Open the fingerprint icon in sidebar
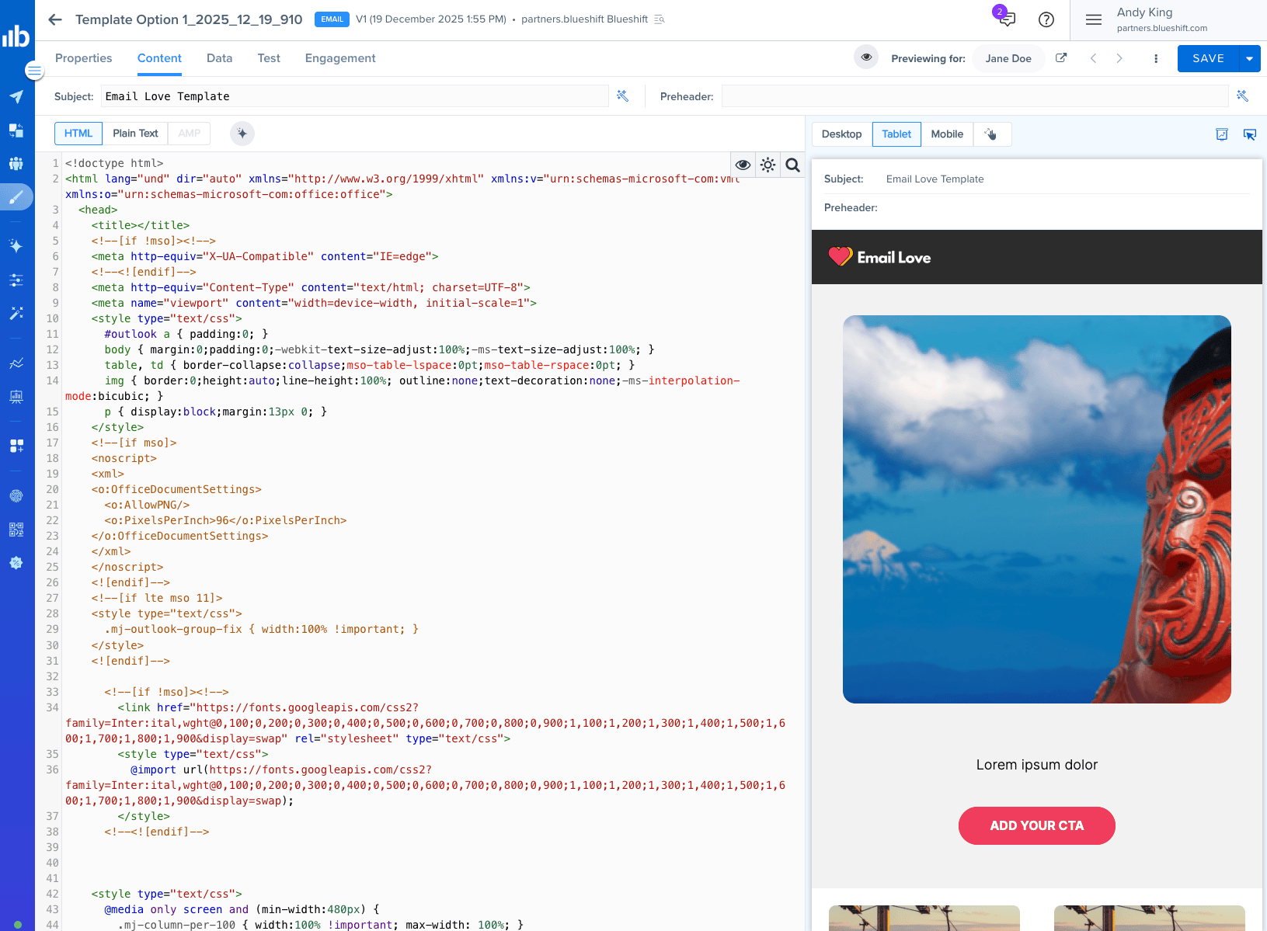The height and width of the screenshot is (931, 1267). click(x=16, y=495)
